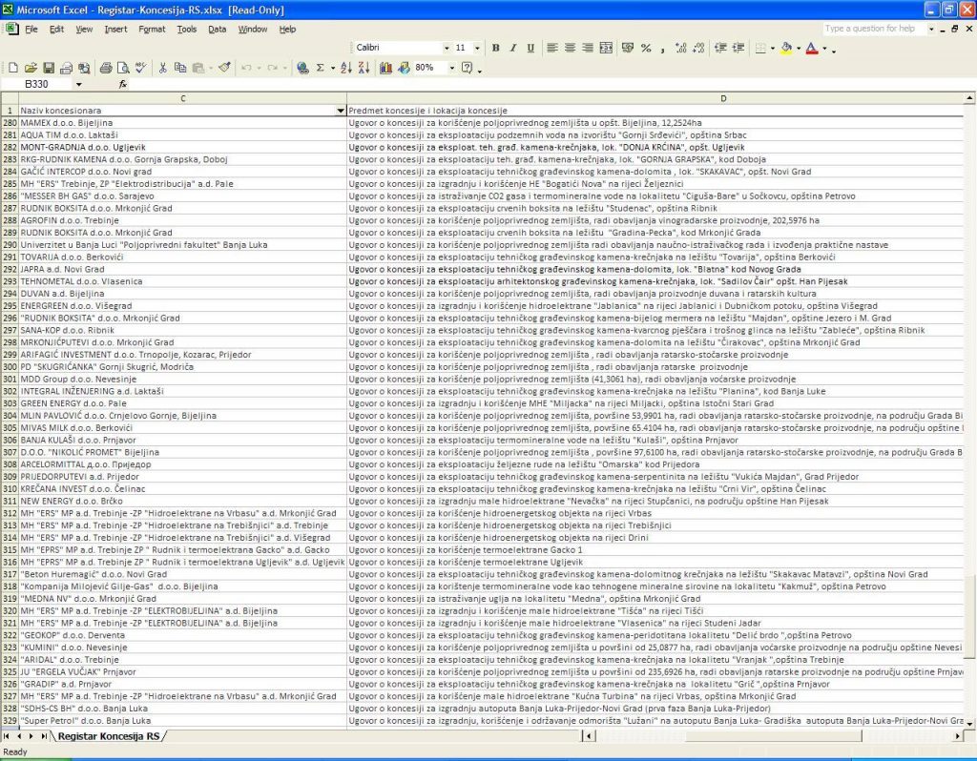Click the horizontal scrollbar right arrow
This screenshot has width=977, height=761.
pyautogui.click(x=958, y=736)
